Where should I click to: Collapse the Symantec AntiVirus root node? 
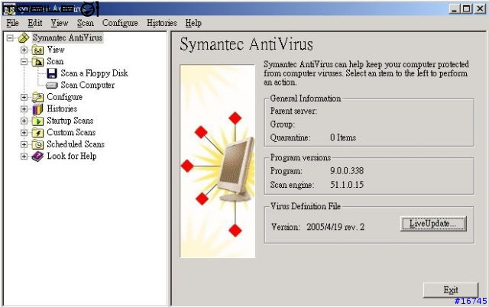[10, 38]
